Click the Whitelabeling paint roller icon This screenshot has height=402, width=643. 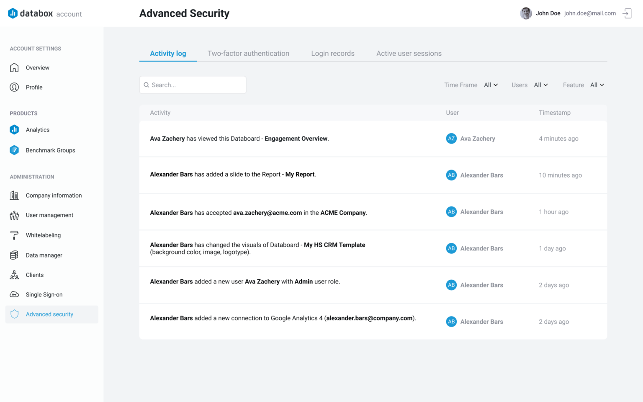click(14, 235)
